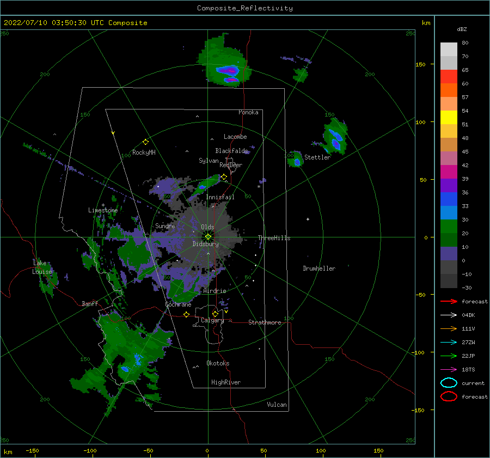Click the cyan 27ZW arrow icon
This screenshot has height=458, width=490.
point(449,343)
